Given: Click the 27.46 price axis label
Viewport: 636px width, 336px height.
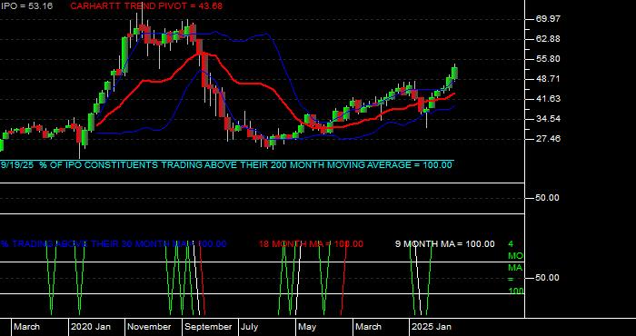Looking at the screenshot, I should (x=549, y=139).
